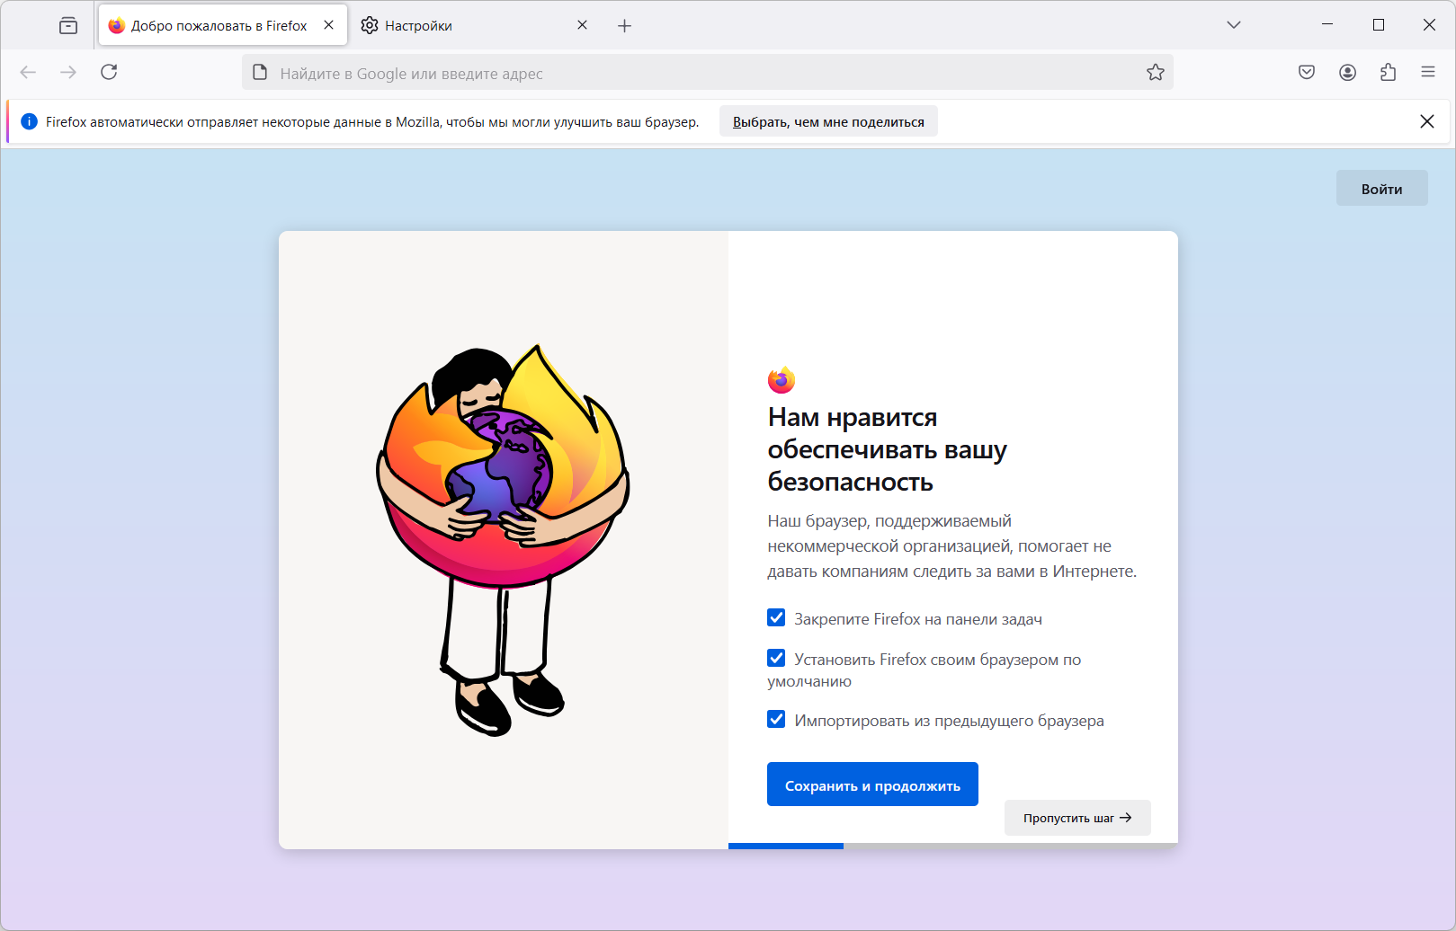The image size is (1456, 931).
Task: Open Firefox View in the tab bar
Action: (68, 26)
